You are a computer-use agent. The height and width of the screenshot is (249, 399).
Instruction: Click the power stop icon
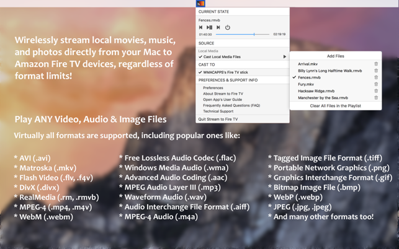[x=228, y=27]
